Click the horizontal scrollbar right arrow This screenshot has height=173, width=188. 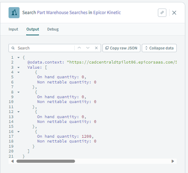pos(172,161)
